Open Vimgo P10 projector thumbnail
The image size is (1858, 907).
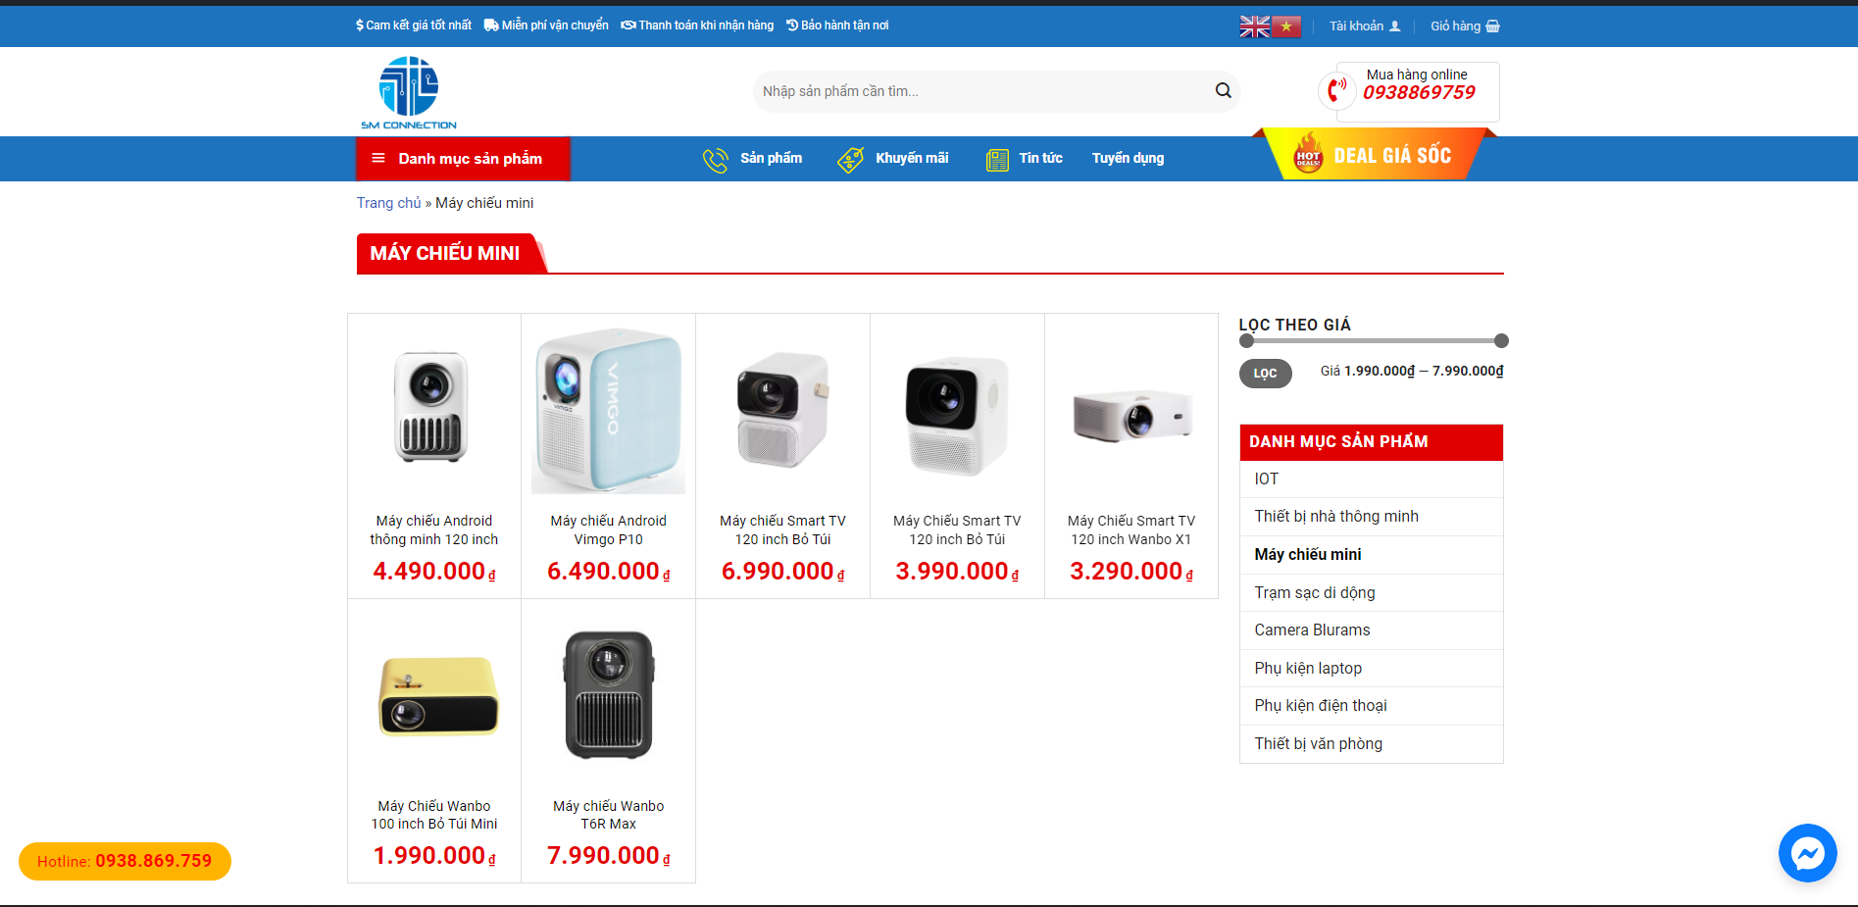coord(608,411)
